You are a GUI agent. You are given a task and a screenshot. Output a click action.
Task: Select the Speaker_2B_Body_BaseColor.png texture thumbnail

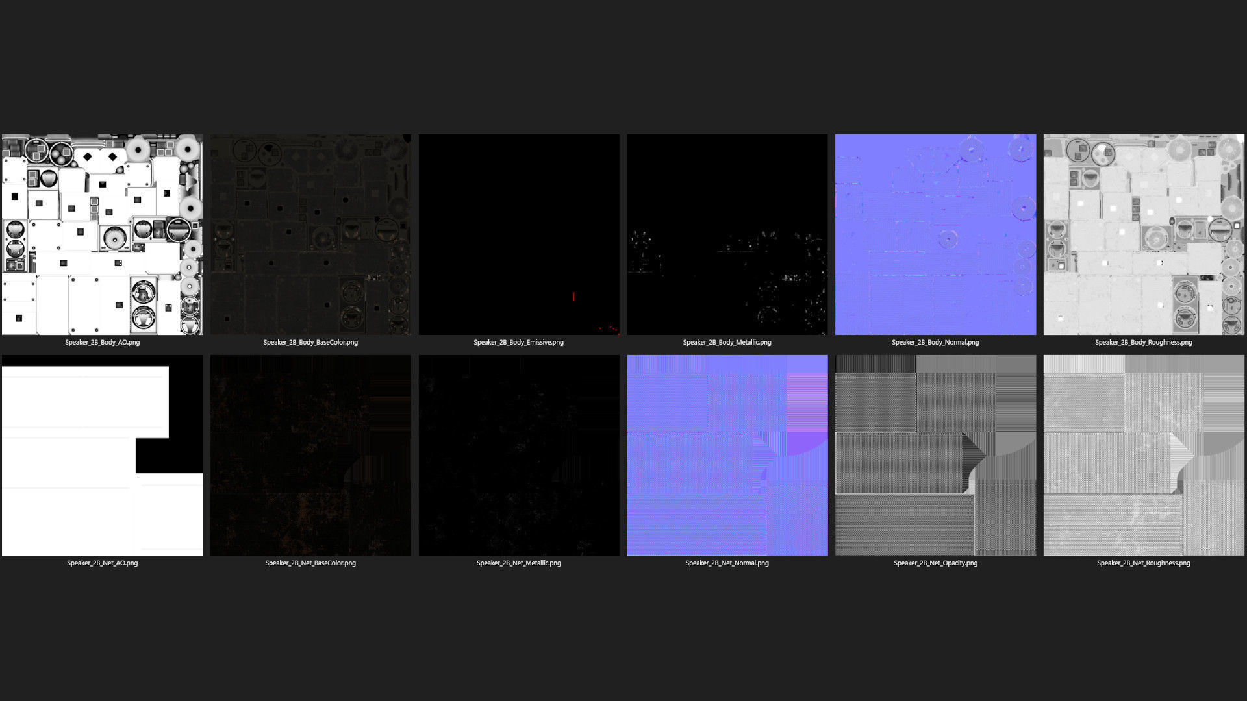click(x=310, y=234)
